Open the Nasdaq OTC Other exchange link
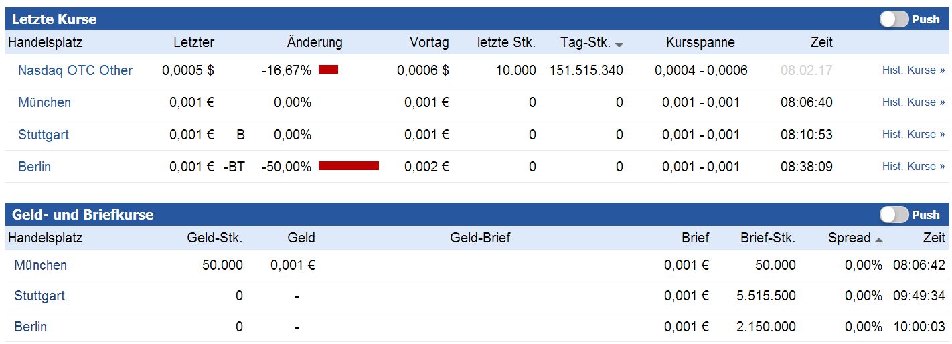Image resolution: width=952 pixels, height=344 pixels. click(x=75, y=70)
